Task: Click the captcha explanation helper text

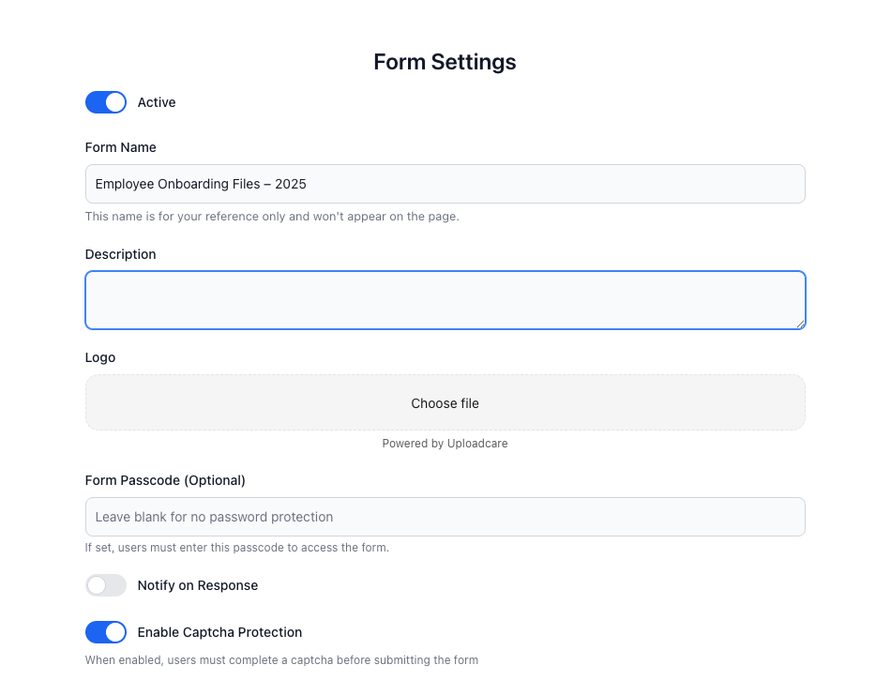Action: pos(281,660)
